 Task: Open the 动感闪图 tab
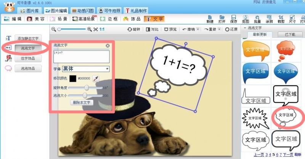(83, 11)
